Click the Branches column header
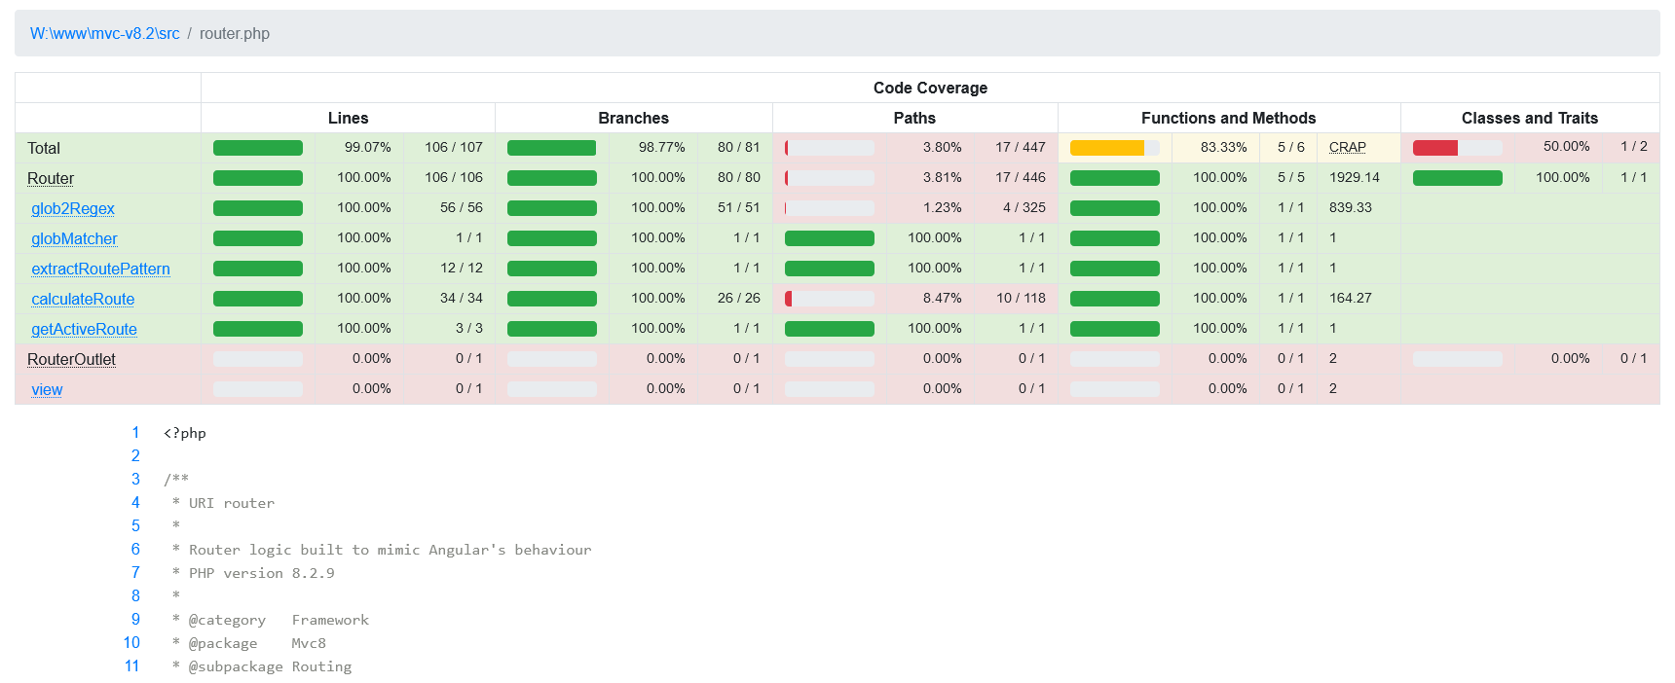Screen dimensions: 1675x683 coord(633,118)
